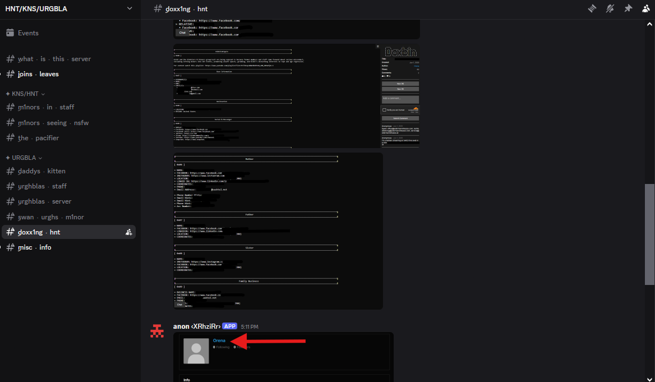Select the urghblas・staff channel
Screen dimensions: 655x382
click(x=69, y=186)
